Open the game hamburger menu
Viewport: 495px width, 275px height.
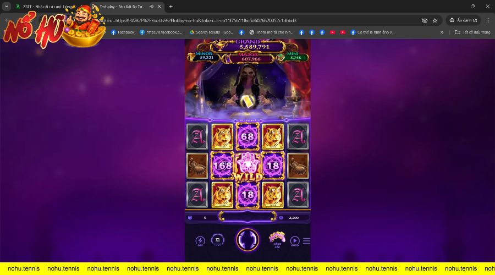coord(307,241)
